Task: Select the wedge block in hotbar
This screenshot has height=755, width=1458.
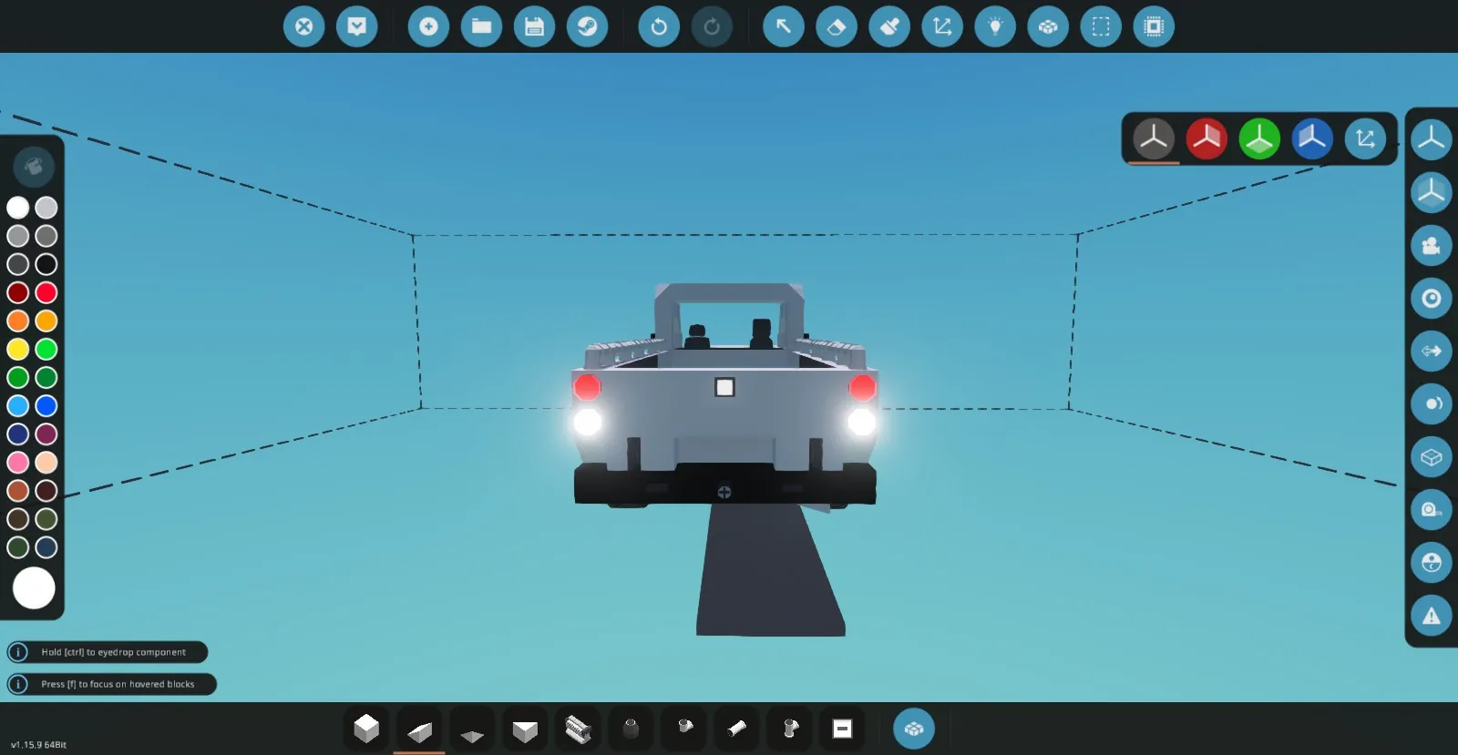Action: click(x=419, y=729)
